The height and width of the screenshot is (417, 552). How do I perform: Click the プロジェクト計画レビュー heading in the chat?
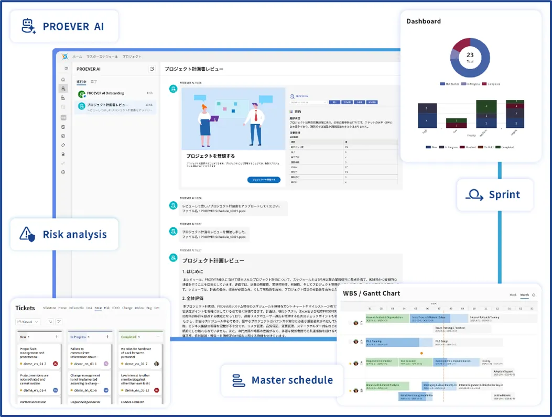[213, 261]
